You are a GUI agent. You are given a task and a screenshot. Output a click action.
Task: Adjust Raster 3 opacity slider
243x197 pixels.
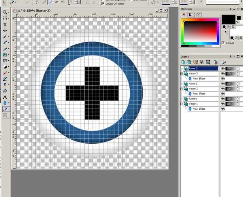[232, 69]
